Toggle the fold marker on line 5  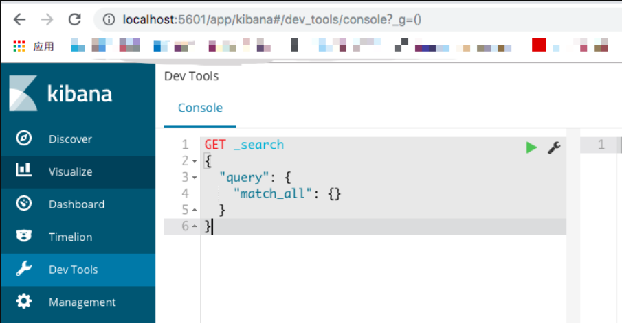(x=195, y=210)
